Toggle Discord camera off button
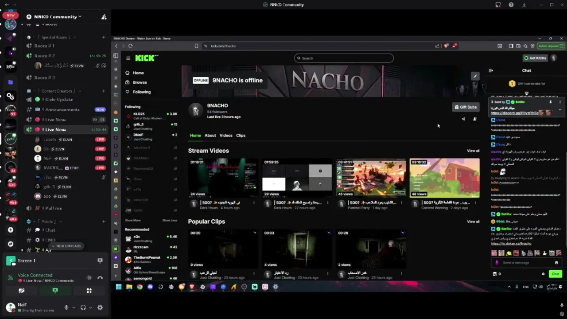Viewport: 567px width, 319px height. pyautogui.click(x=21, y=291)
